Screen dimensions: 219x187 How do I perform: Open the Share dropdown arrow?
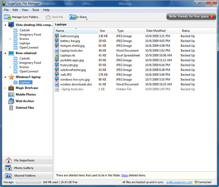click(x=87, y=19)
